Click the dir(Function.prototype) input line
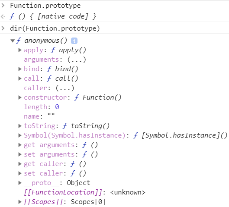 (x=55, y=28)
